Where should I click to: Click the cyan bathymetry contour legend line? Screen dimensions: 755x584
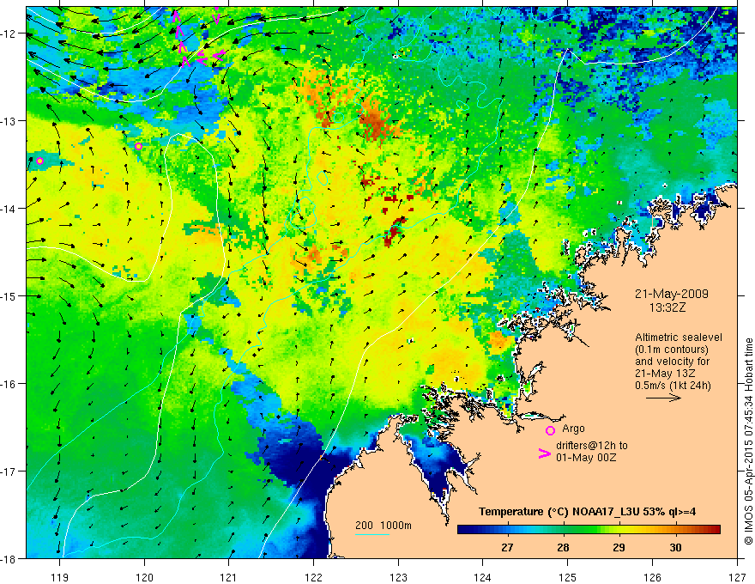click(x=372, y=534)
